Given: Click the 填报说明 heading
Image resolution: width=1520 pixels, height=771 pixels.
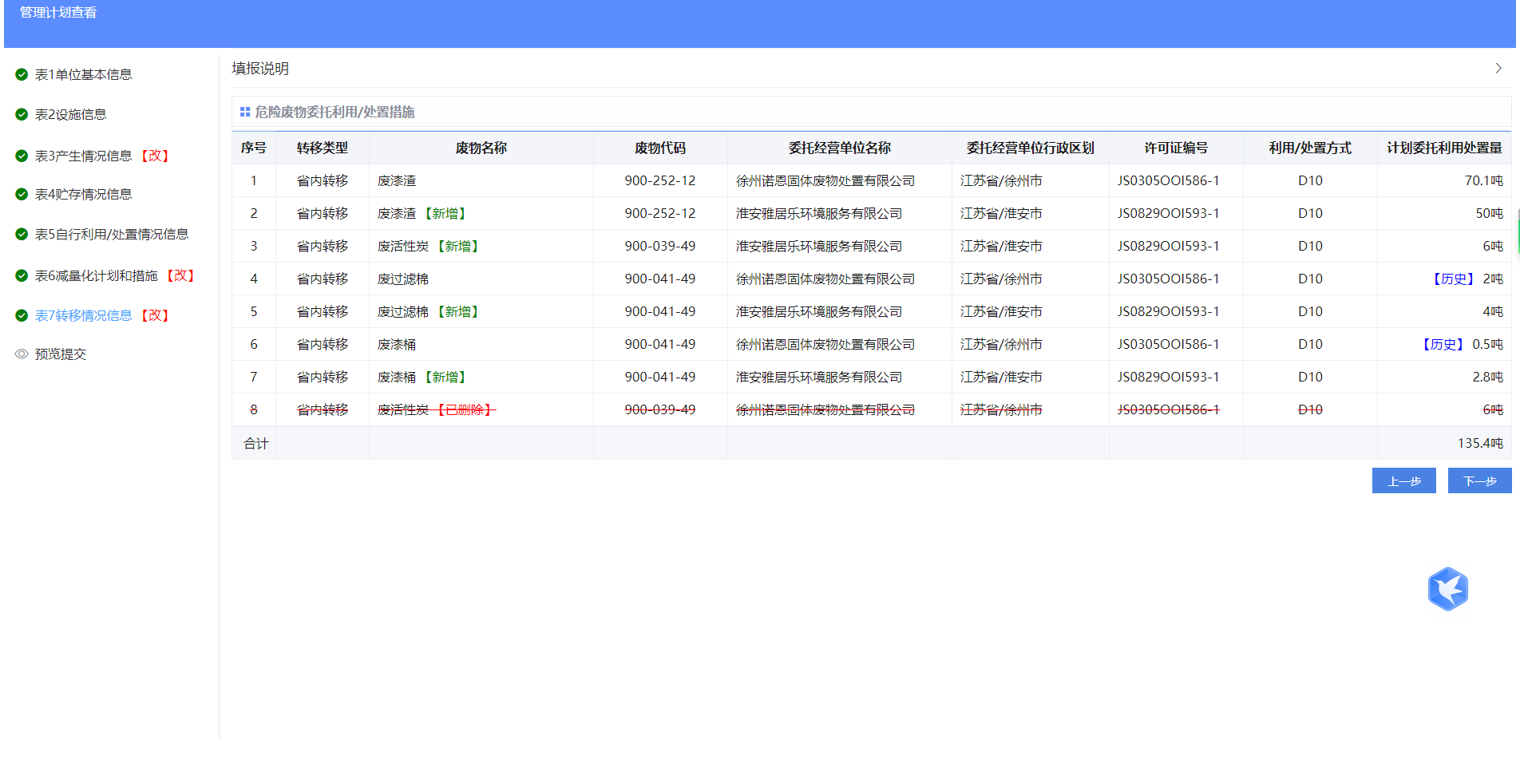Looking at the screenshot, I should (260, 69).
